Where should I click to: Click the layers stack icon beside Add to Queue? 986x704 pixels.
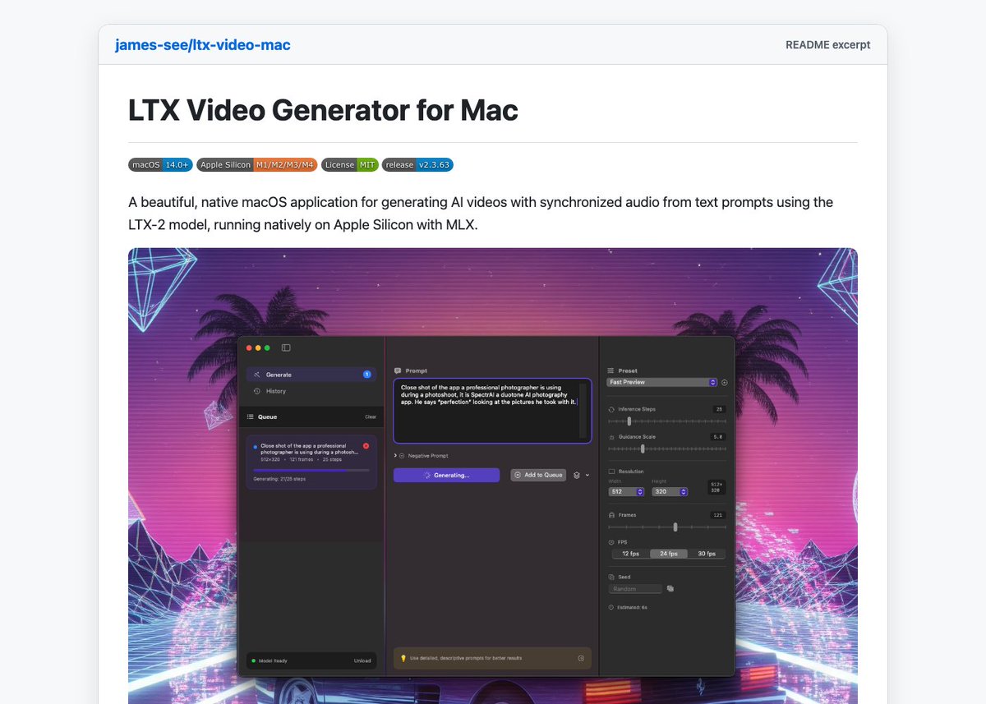577,475
